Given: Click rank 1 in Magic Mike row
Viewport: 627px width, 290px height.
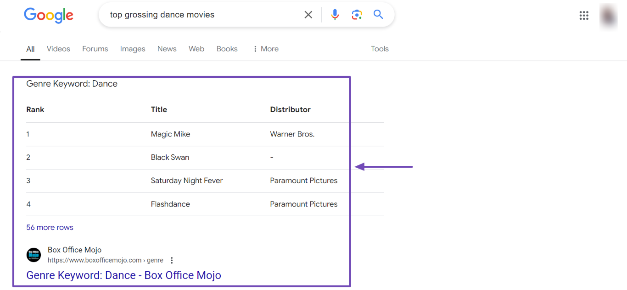Looking at the screenshot, I should coord(28,134).
